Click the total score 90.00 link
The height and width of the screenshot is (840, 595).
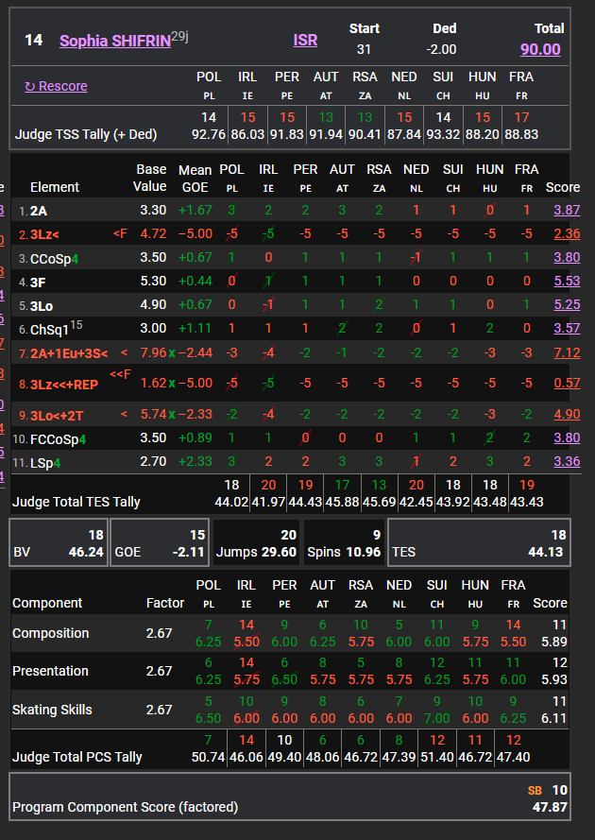pyautogui.click(x=539, y=49)
